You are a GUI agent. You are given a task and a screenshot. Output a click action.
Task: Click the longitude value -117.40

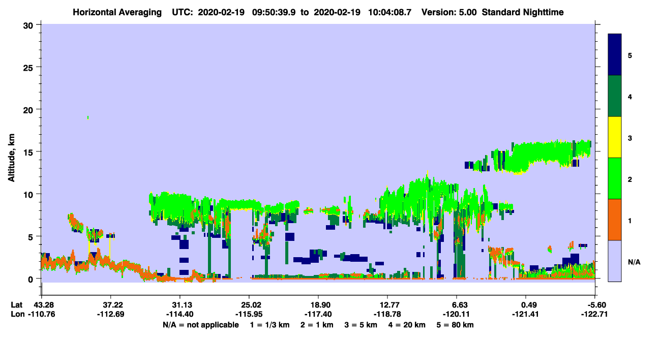pos(318,314)
